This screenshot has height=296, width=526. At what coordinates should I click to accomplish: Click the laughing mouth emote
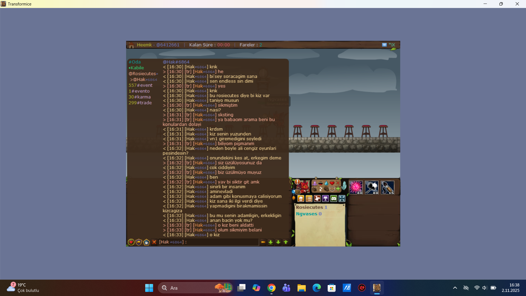point(321,183)
